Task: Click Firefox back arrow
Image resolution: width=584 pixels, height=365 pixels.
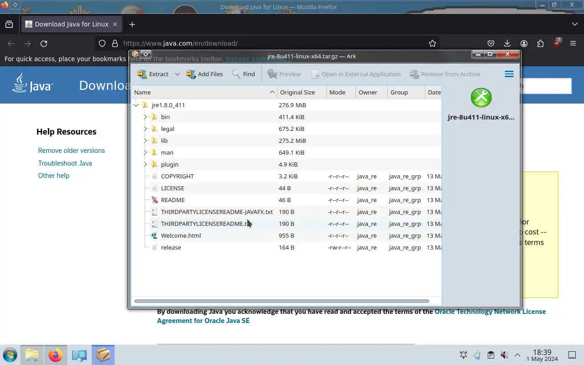Action: click(x=11, y=43)
